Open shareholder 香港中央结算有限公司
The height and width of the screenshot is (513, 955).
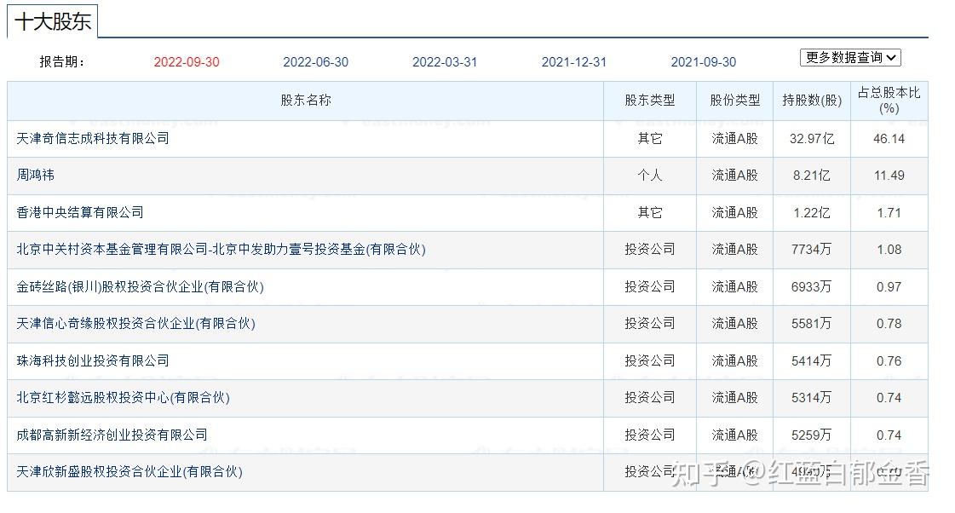click(x=80, y=212)
